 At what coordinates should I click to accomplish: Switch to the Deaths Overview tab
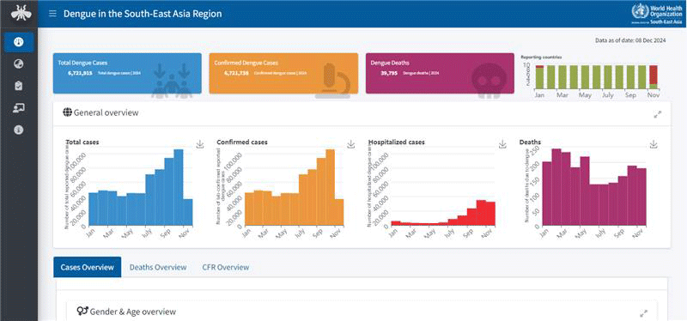(158, 267)
